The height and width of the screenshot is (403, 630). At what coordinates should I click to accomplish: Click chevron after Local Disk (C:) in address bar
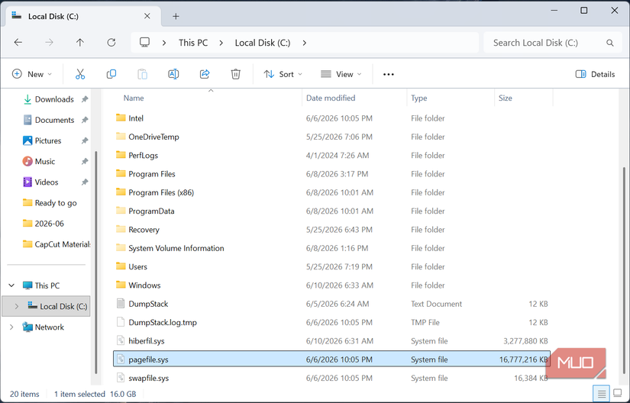(304, 43)
